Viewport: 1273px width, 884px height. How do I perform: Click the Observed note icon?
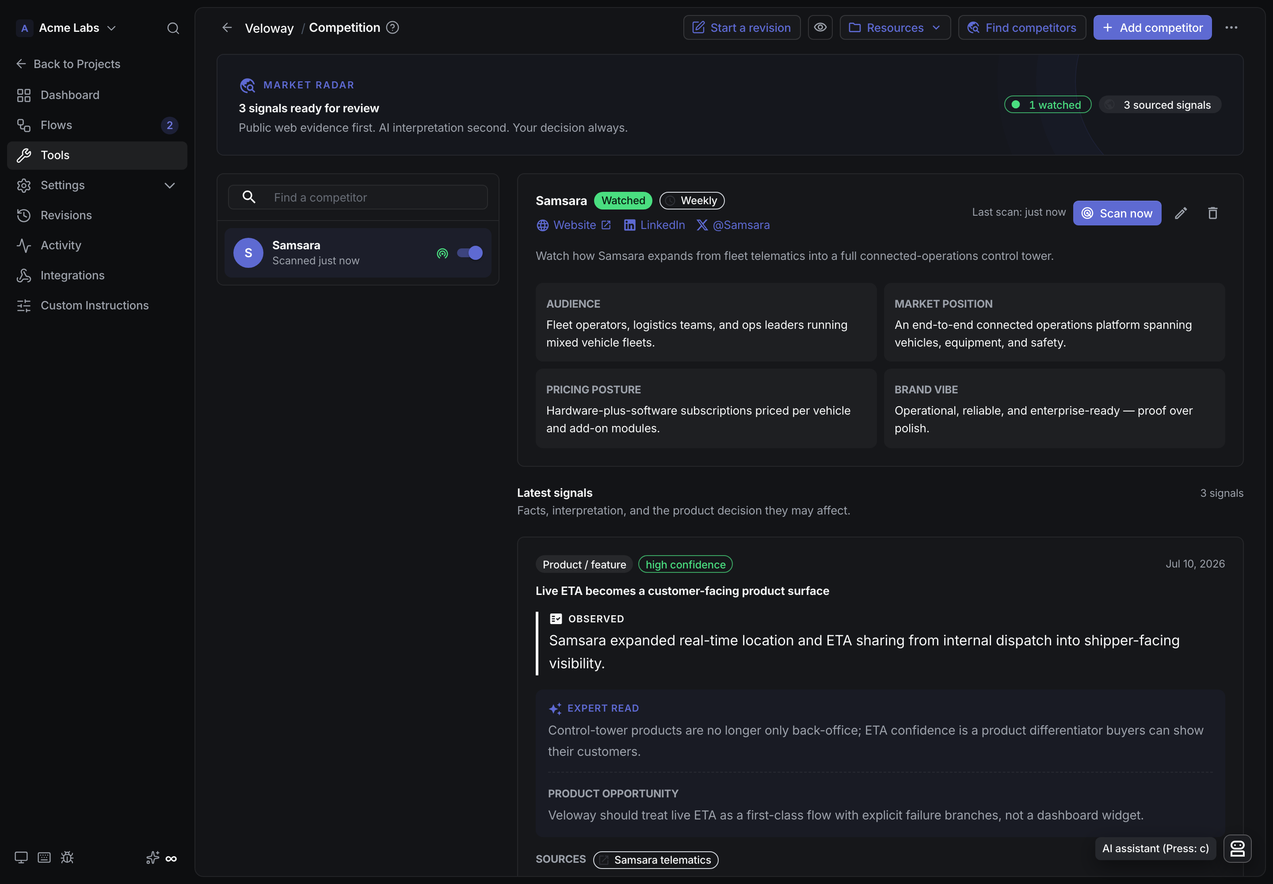556,619
